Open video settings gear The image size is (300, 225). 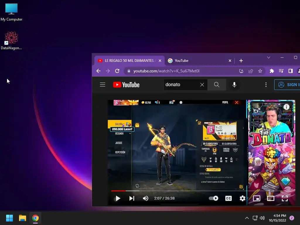coord(242,198)
